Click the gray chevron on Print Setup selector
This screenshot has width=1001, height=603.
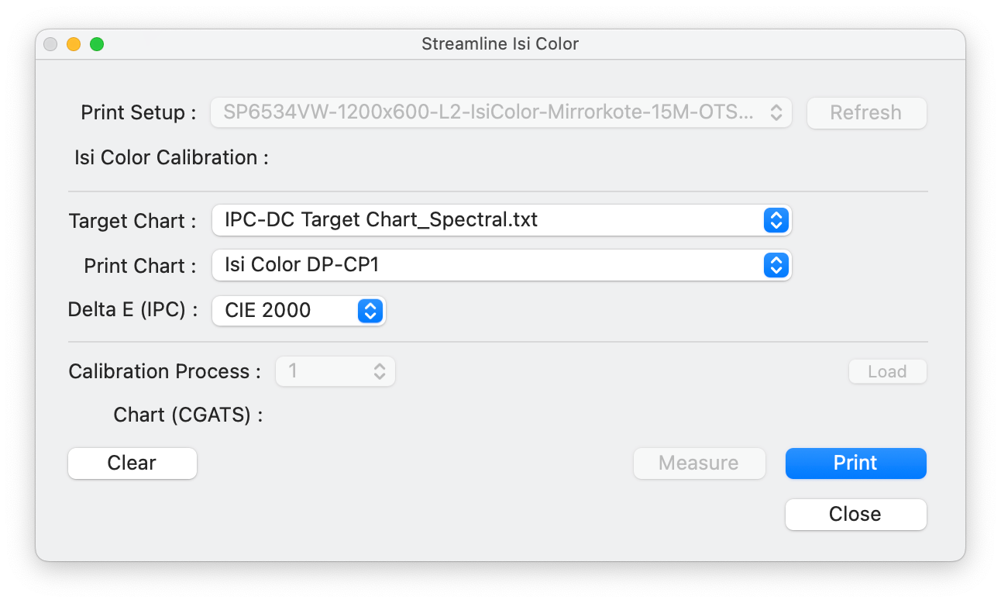[776, 112]
